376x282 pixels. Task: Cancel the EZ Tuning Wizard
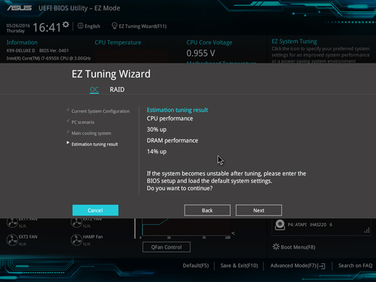pyautogui.click(x=95, y=211)
